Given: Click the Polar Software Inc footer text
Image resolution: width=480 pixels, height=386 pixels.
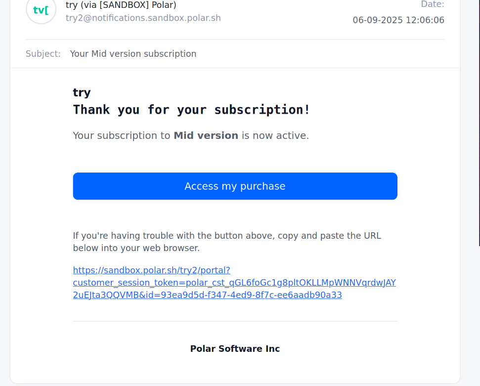Looking at the screenshot, I should click(235, 349).
